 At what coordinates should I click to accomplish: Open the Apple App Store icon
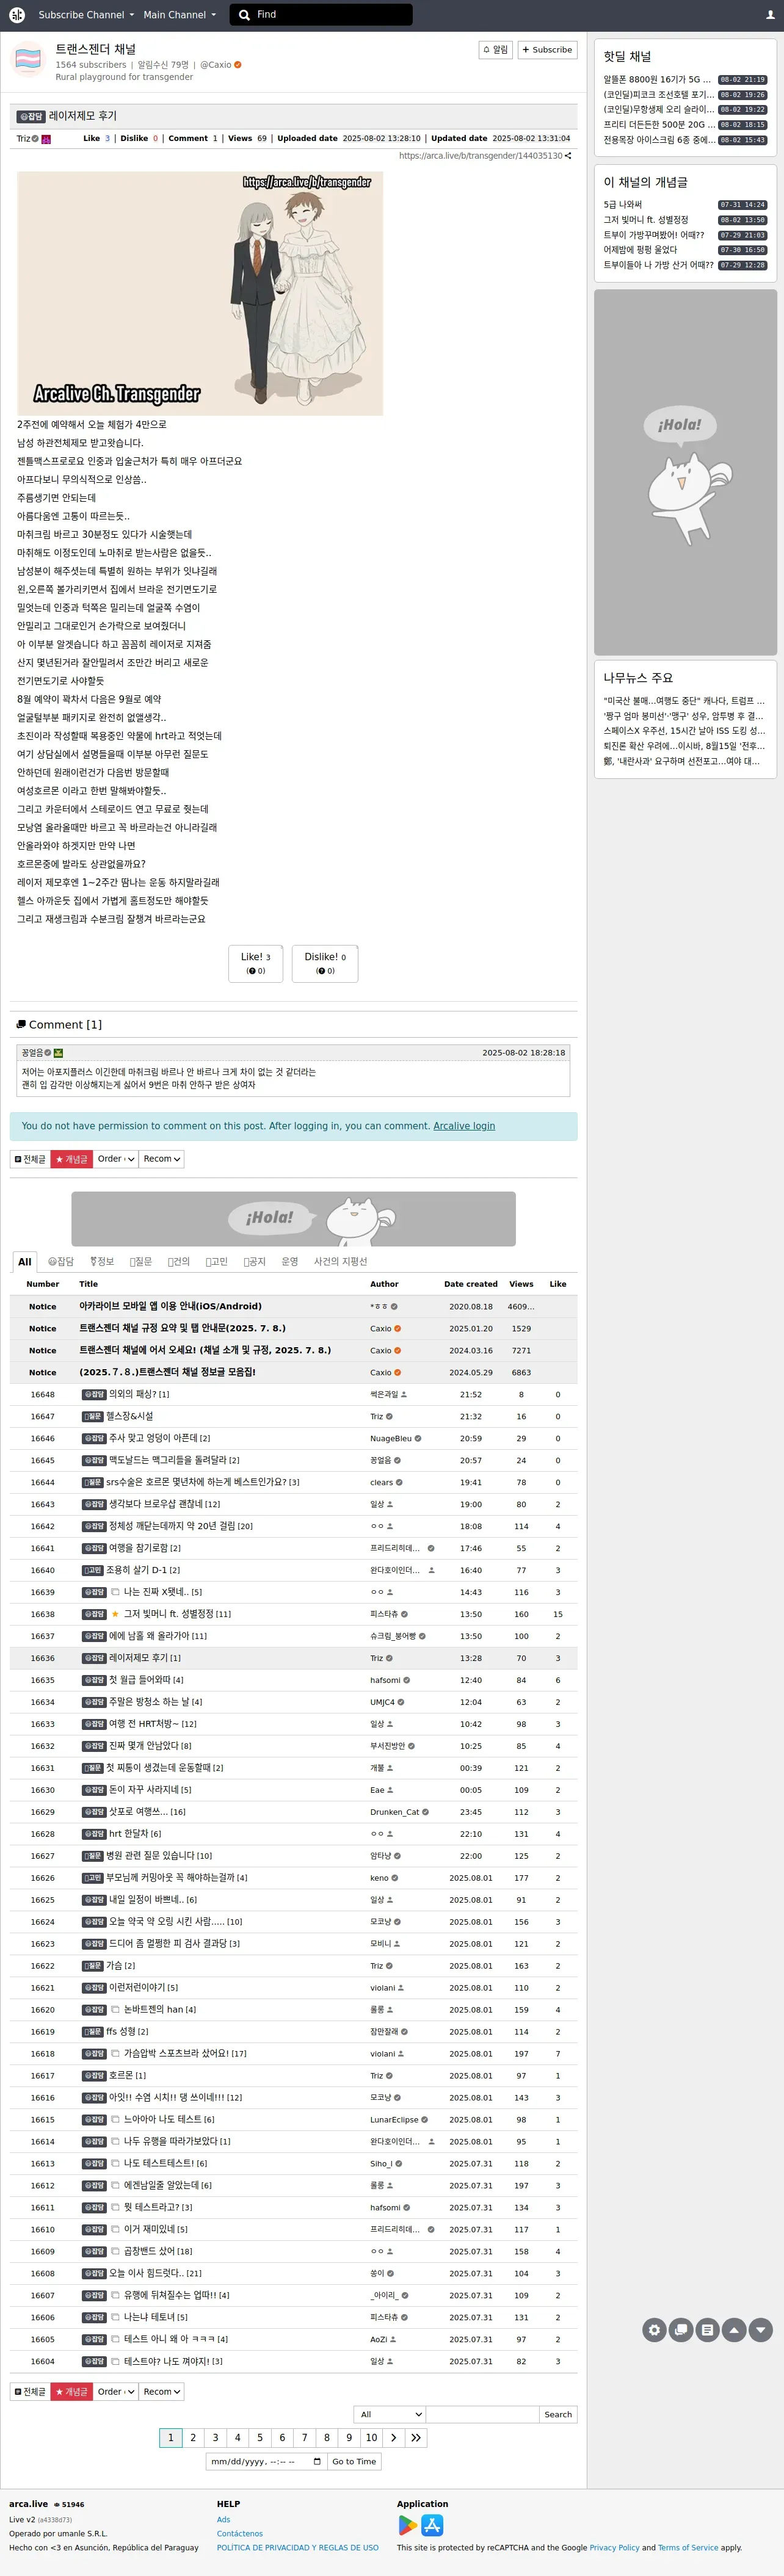[x=432, y=2525]
